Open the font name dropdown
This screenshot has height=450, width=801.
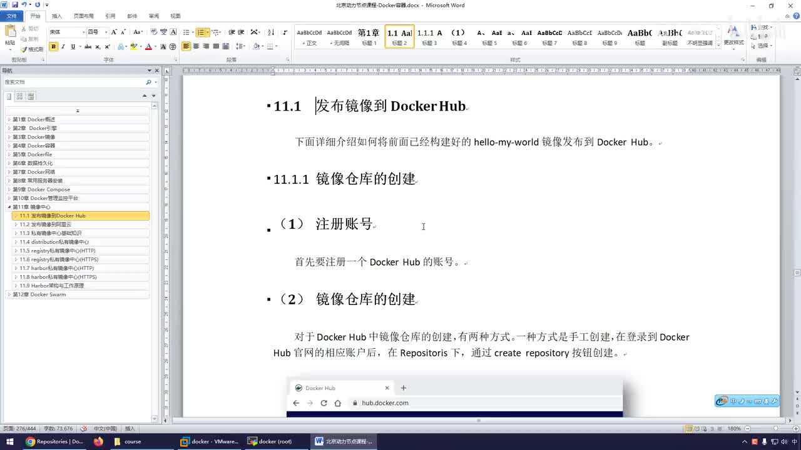point(83,32)
